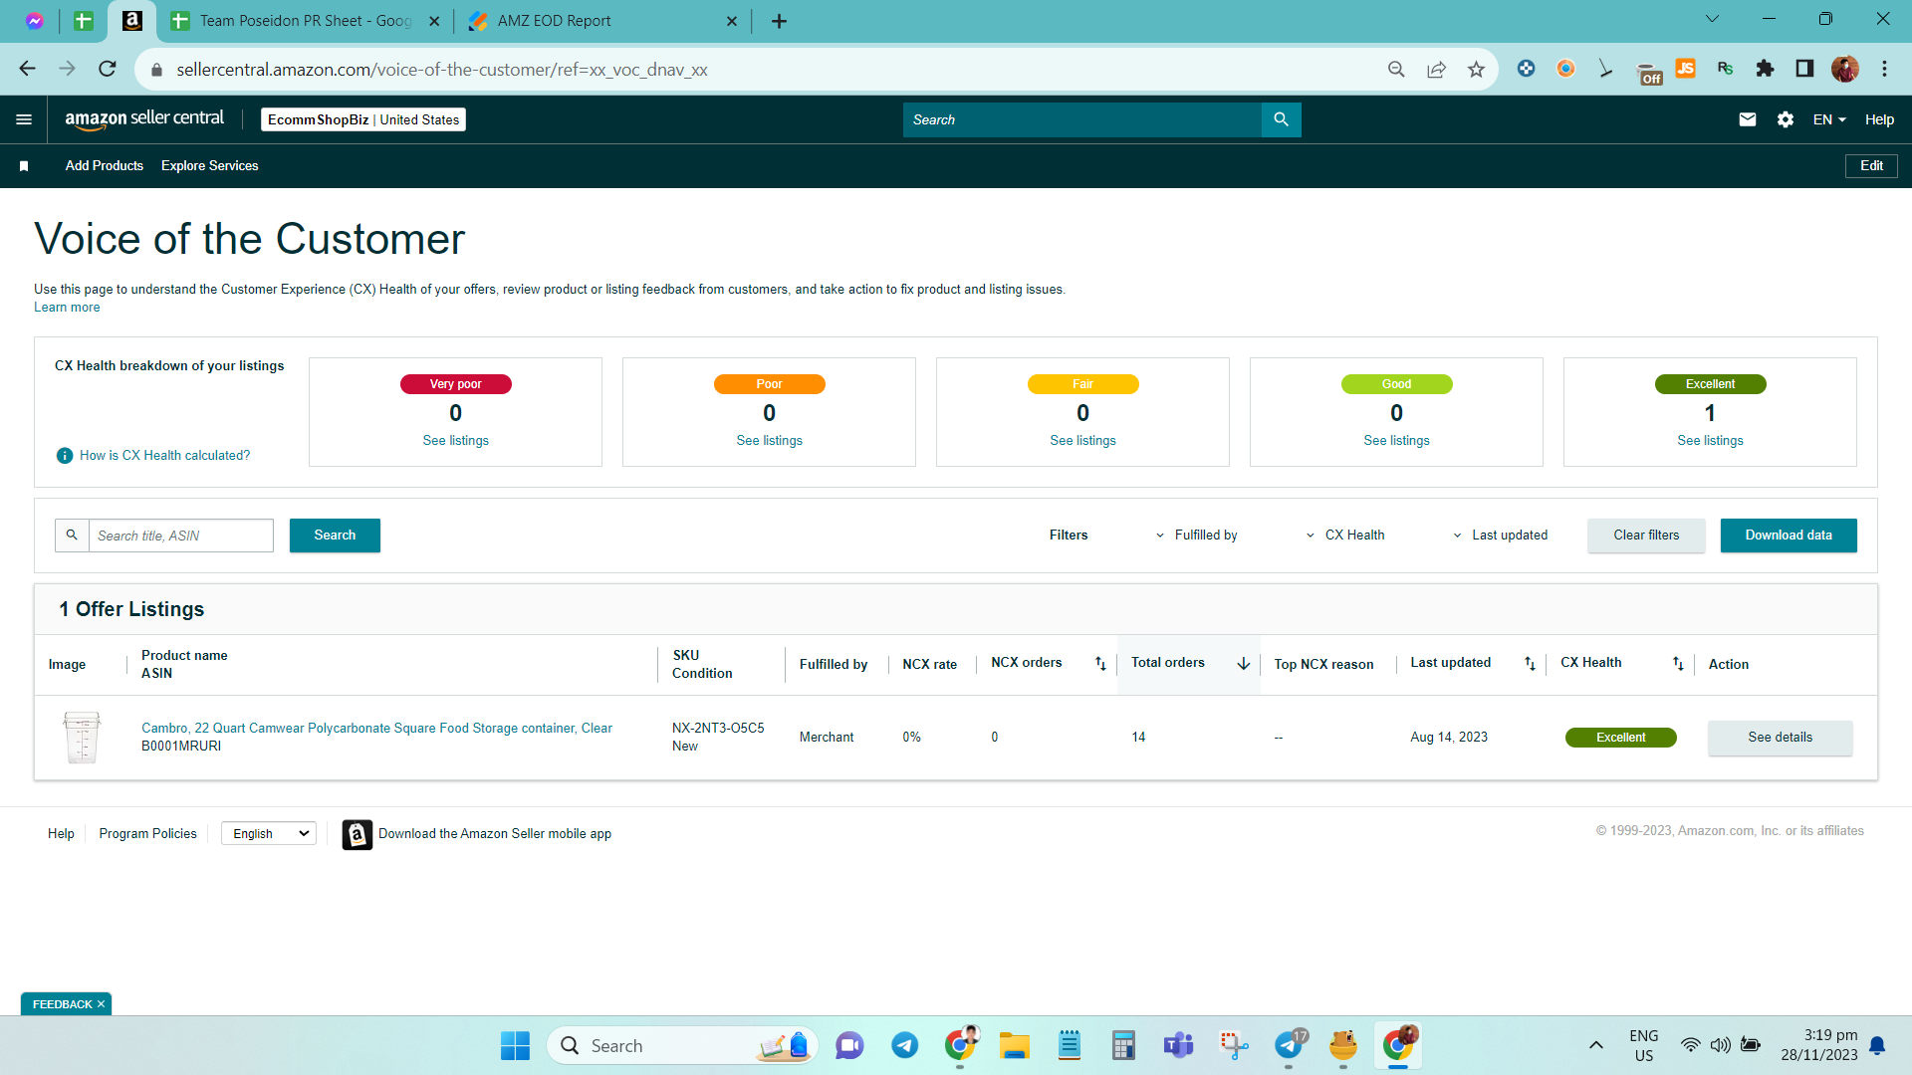Open a new browser tab
Viewport: 1912px width, 1075px height.
pos(780,21)
